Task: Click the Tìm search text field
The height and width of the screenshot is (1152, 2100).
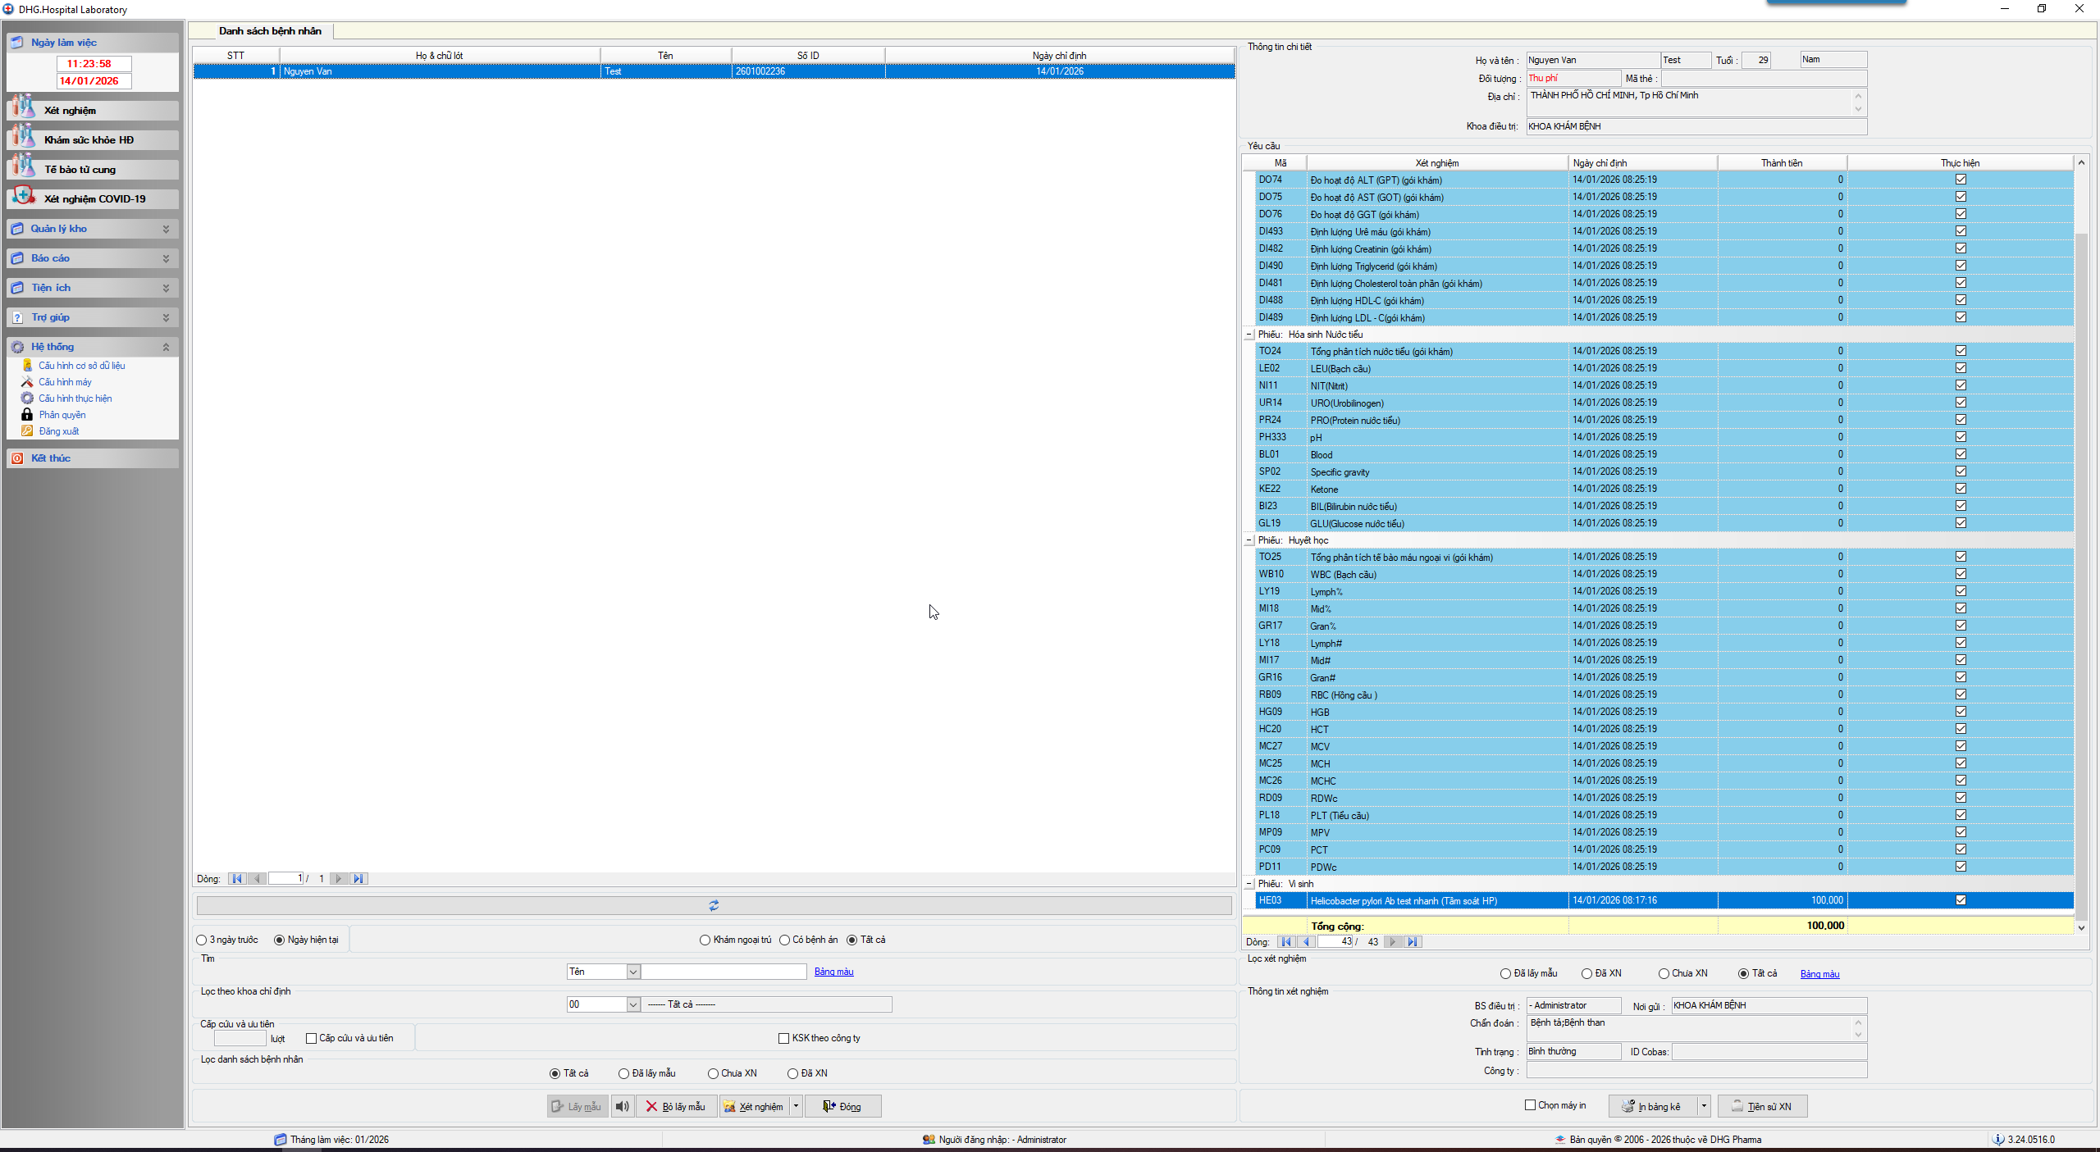Action: click(x=724, y=972)
